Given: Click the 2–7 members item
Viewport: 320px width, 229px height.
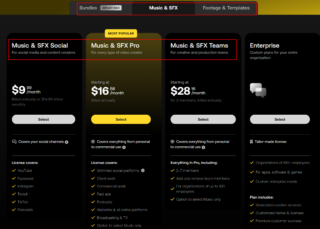Looking at the screenshot, I should (x=187, y=171).
